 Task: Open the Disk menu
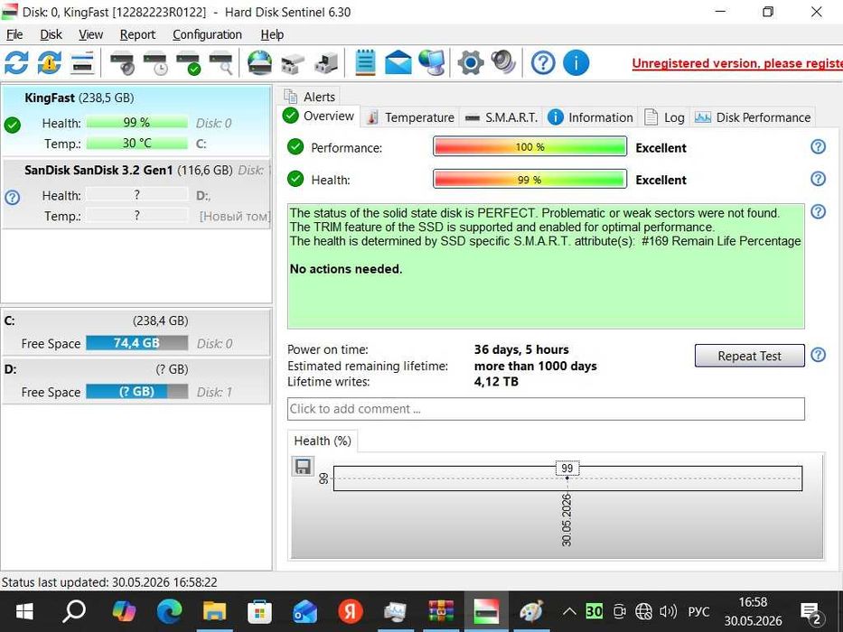[x=52, y=34]
